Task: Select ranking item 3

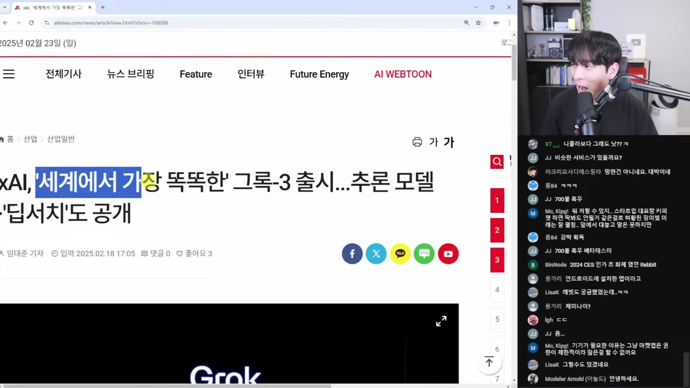Action: point(497,260)
